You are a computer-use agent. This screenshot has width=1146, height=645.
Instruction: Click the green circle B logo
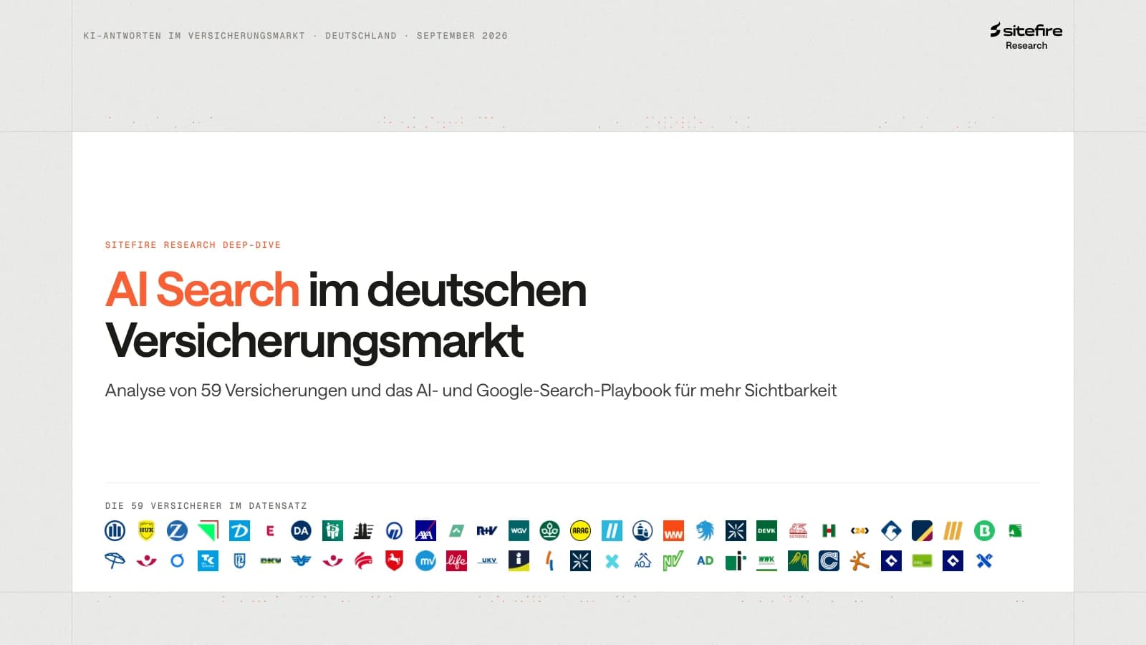984,530
